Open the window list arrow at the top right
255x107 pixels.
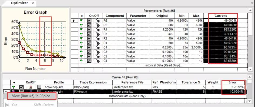pos(252,3)
